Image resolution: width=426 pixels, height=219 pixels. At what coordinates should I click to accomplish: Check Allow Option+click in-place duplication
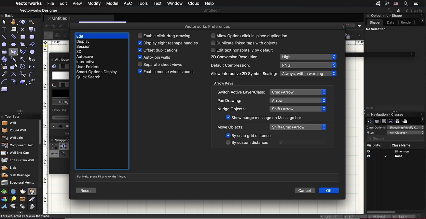click(x=213, y=36)
